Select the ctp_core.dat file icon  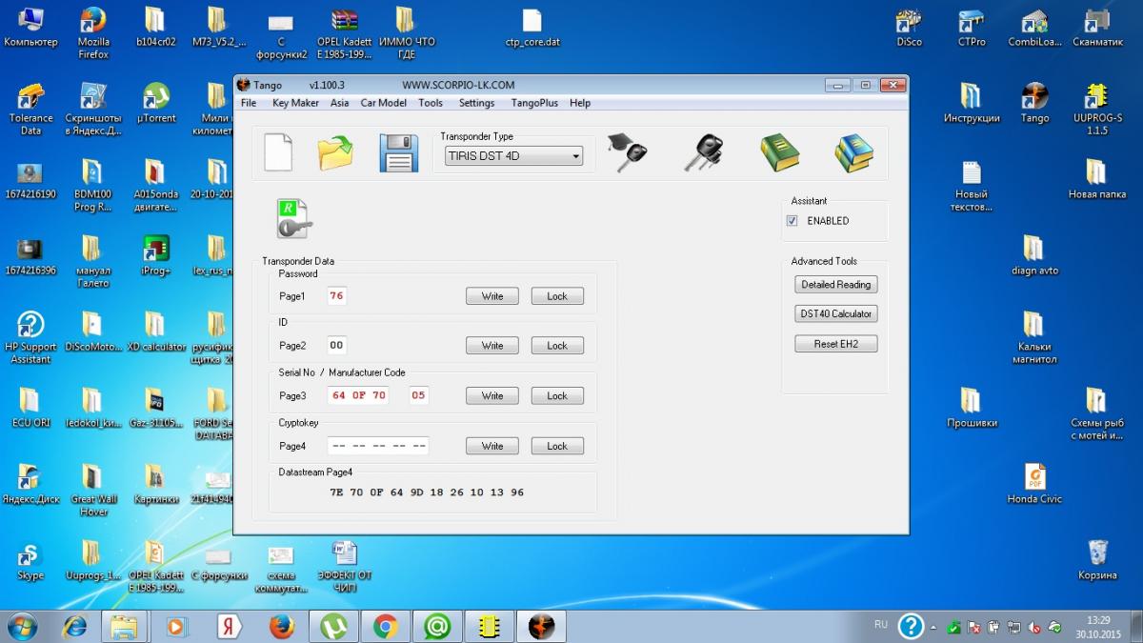[x=532, y=27]
